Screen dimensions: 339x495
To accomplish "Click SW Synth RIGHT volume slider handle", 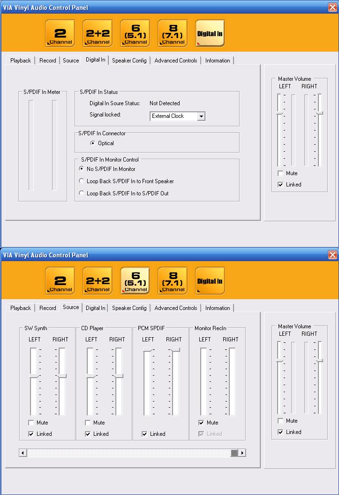I will [x=62, y=376].
